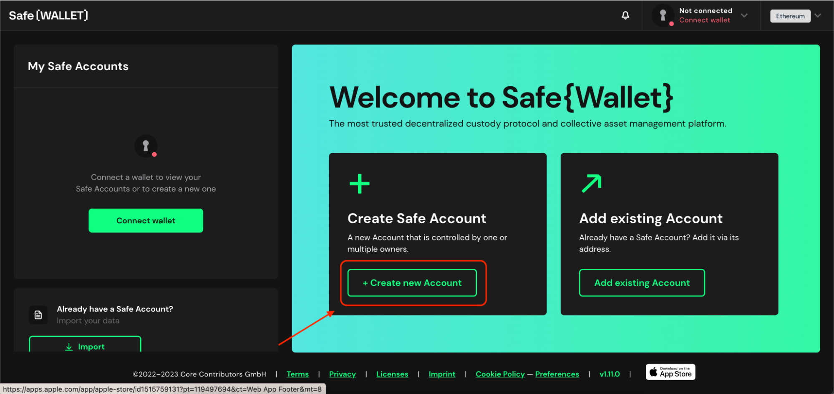Click the v1.11.0 version label
This screenshot has width=834, height=394.
610,374
